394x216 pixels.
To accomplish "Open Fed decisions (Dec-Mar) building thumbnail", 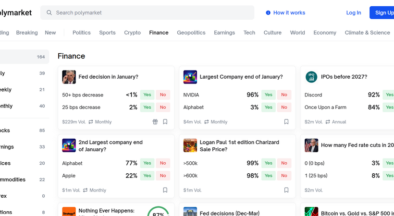I will 190,212.
